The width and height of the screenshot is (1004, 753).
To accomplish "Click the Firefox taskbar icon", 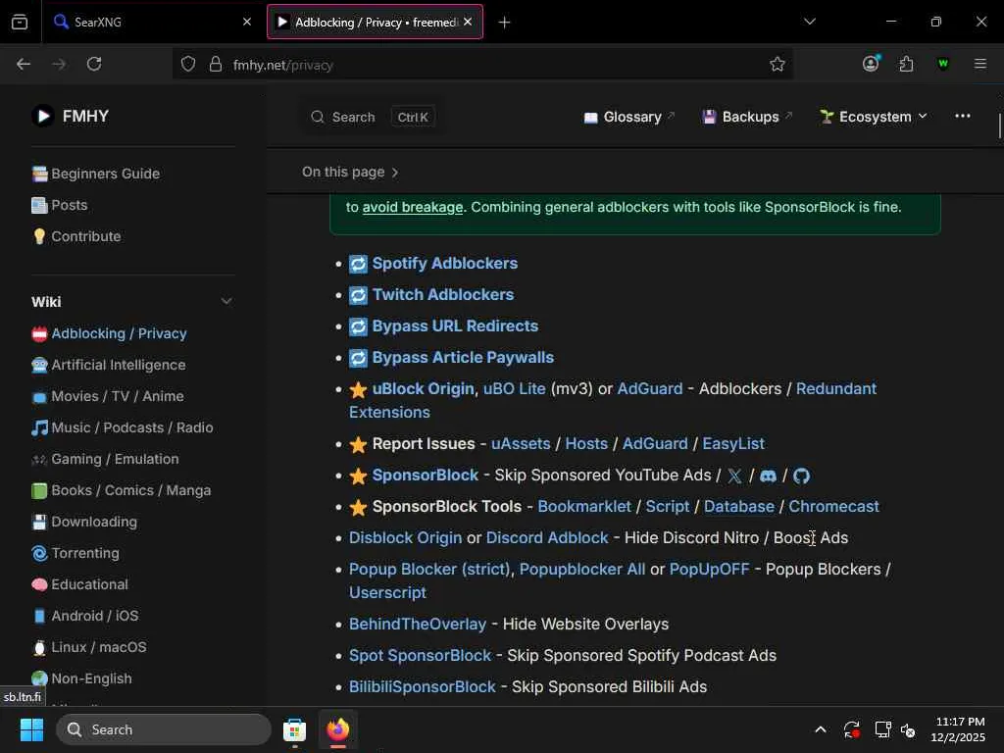I will click(338, 729).
